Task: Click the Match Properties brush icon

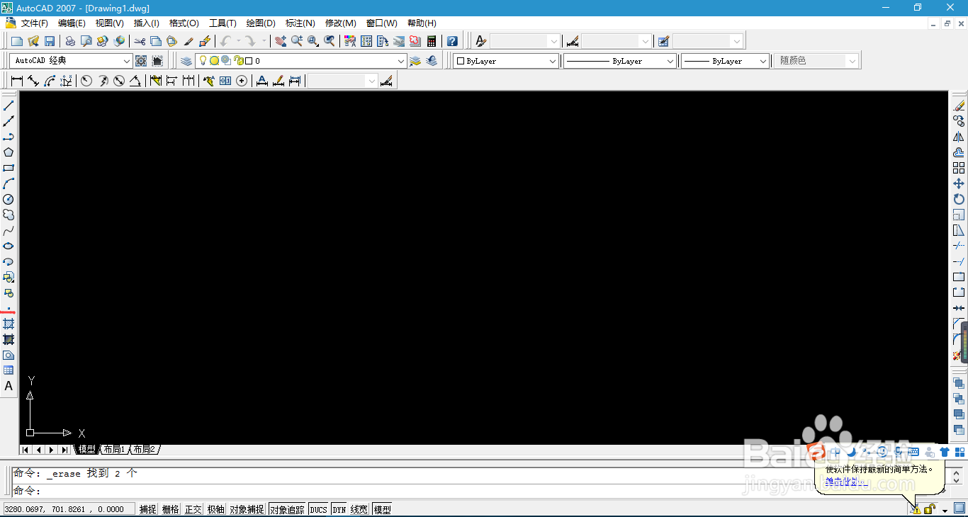Action: [x=188, y=41]
